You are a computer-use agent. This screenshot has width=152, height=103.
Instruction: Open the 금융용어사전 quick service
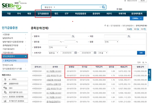coord(15,84)
